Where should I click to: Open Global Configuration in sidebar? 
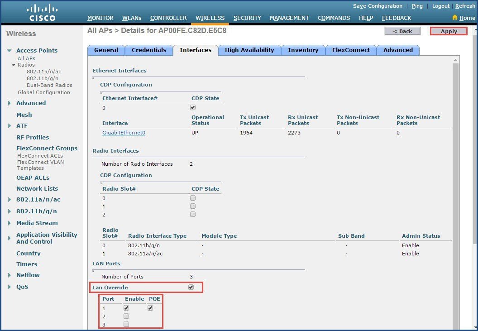(44, 92)
